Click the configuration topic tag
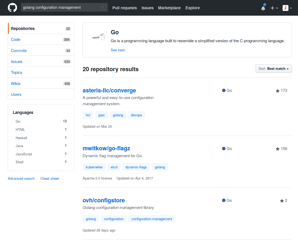The image size is (298, 244). (114, 219)
